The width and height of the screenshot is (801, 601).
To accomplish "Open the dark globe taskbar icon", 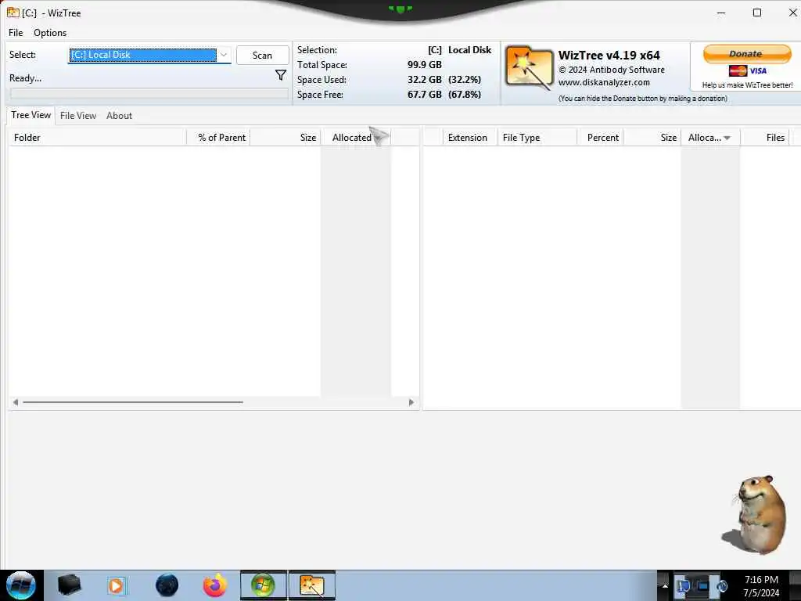I will tap(167, 585).
